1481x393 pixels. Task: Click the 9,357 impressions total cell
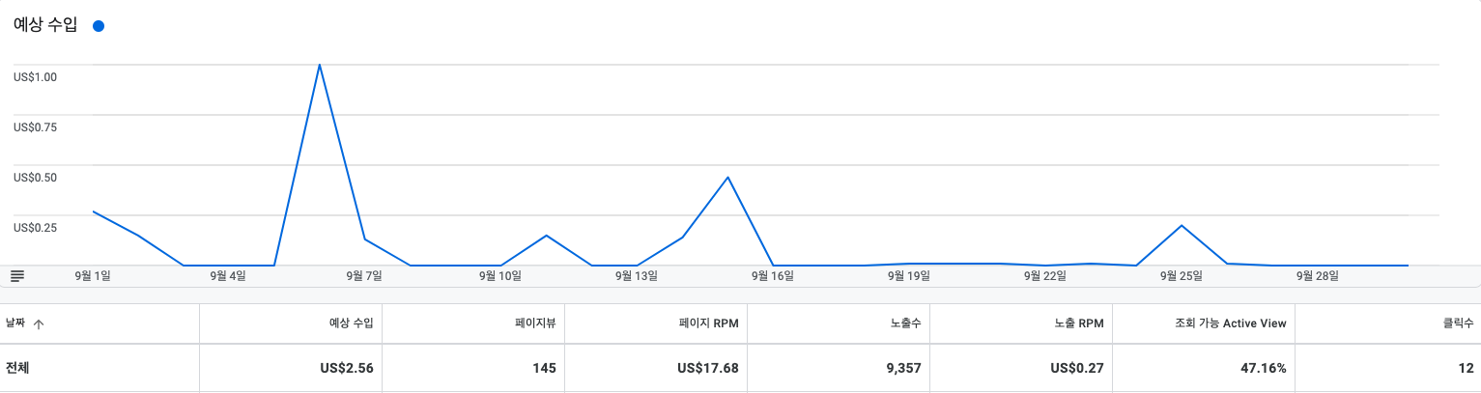[902, 368]
